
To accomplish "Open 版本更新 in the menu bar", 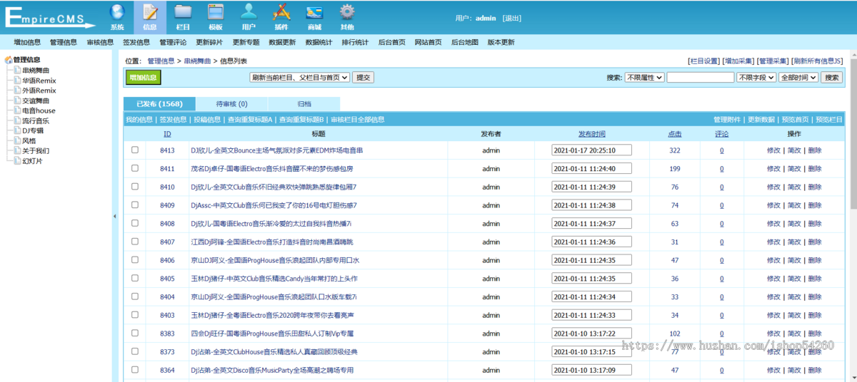I will click(501, 42).
